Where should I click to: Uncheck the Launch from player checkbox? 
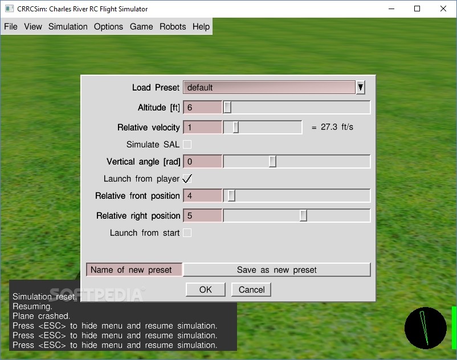pos(187,178)
